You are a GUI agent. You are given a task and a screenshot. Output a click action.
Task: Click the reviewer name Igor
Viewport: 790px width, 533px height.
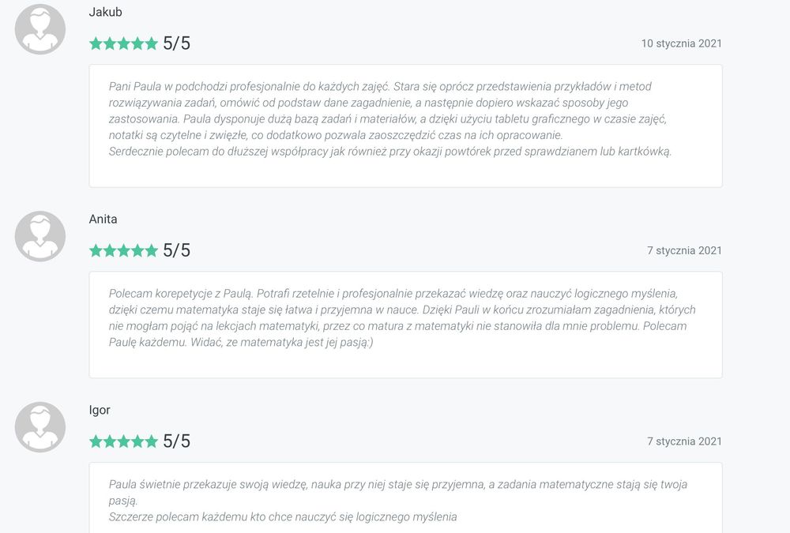pyautogui.click(x=100, y=410)
